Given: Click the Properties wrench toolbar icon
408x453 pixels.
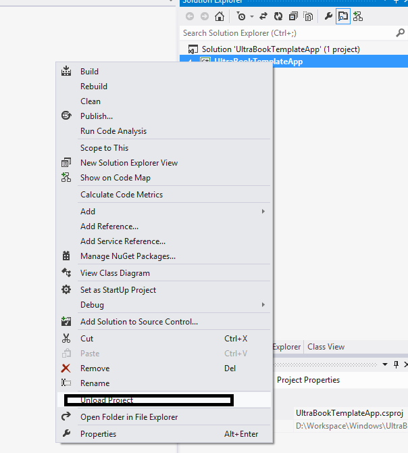Looking at the screenshot, I should [x=328, y=16].
